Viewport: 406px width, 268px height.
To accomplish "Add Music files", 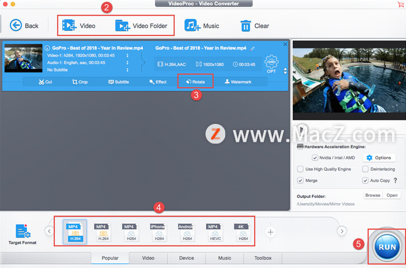I will point(202,26).
